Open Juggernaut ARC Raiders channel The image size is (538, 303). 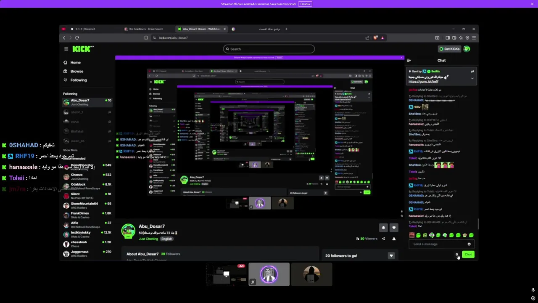pyautogui.click(x=87, y=254)
